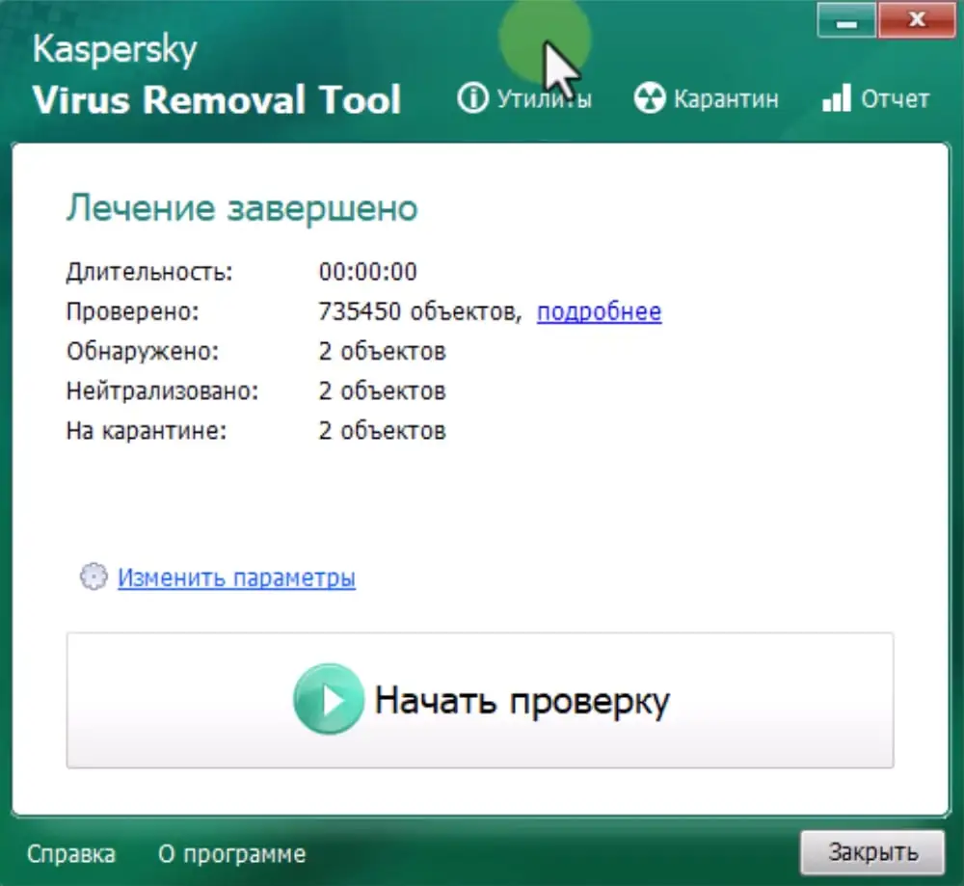964x886 pixels.
Task: Click the На карантине label
Action: (x=147, y=431)
